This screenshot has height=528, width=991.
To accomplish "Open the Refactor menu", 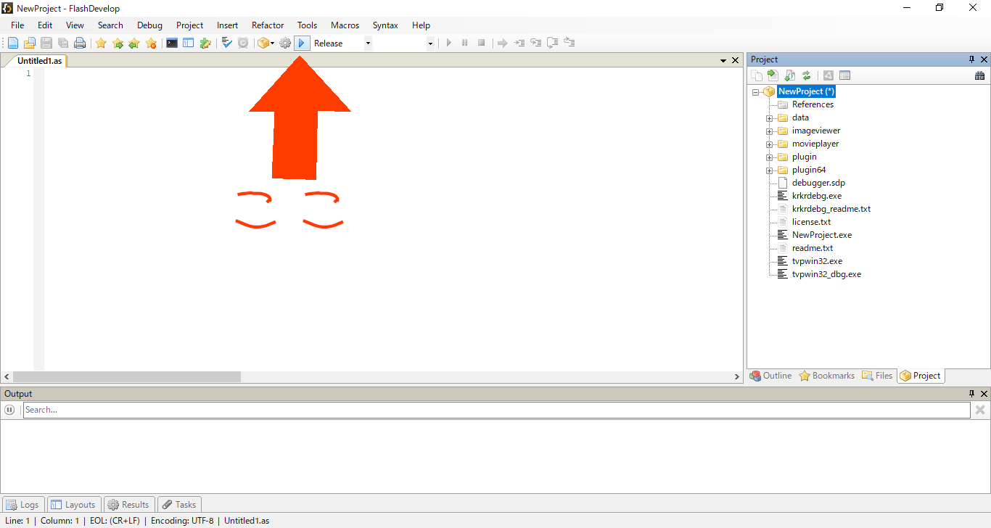I will tap(267, 25).
